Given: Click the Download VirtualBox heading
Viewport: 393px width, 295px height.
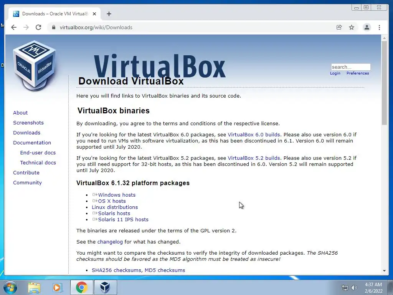Looking at the screenshot, I should pos(131,81).
